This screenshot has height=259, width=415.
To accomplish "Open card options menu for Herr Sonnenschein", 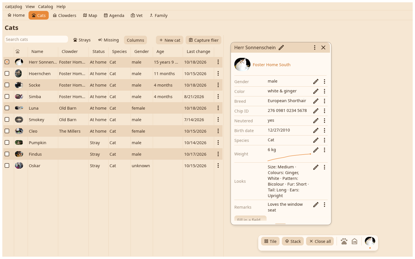I will coord(315,47).
